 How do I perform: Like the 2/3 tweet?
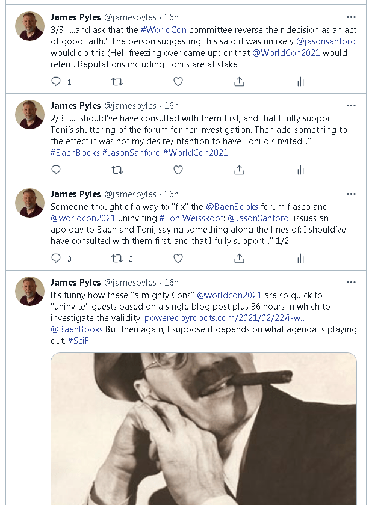point(178,170)
